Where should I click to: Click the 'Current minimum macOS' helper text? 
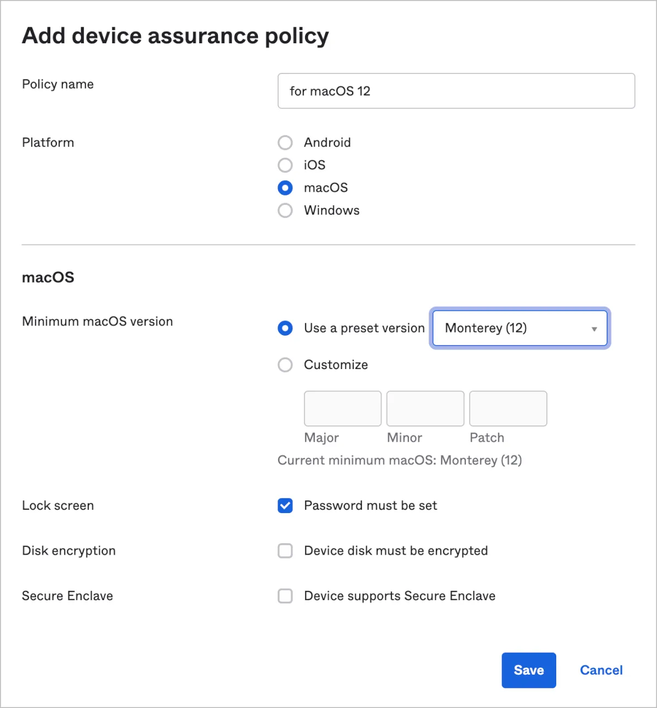point(399,460)
